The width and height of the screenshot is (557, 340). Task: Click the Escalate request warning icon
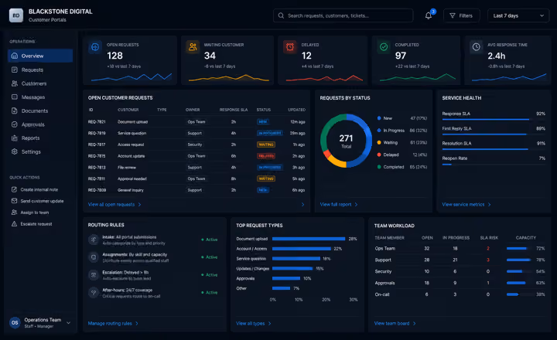[x=14, y=223]
